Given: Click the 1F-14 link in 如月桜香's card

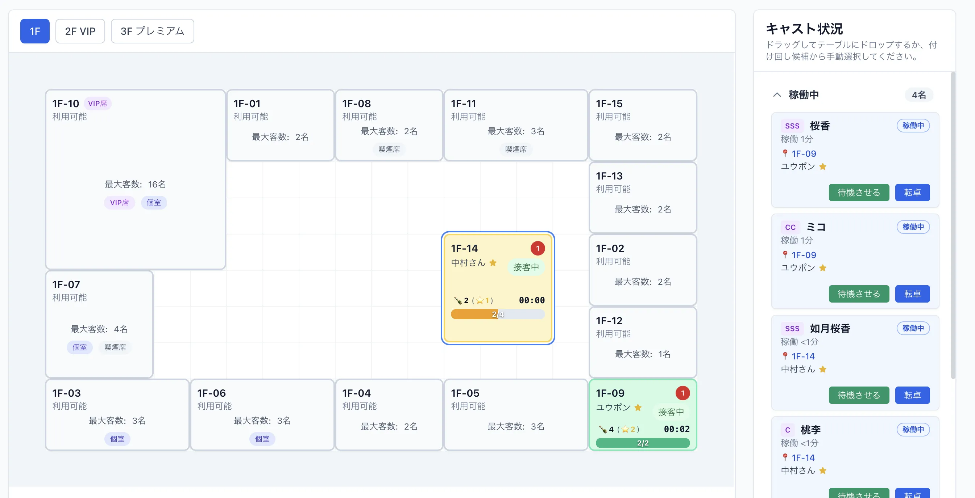Looking at the screenshot, I should pyautogui.click(x=803, y=356).
